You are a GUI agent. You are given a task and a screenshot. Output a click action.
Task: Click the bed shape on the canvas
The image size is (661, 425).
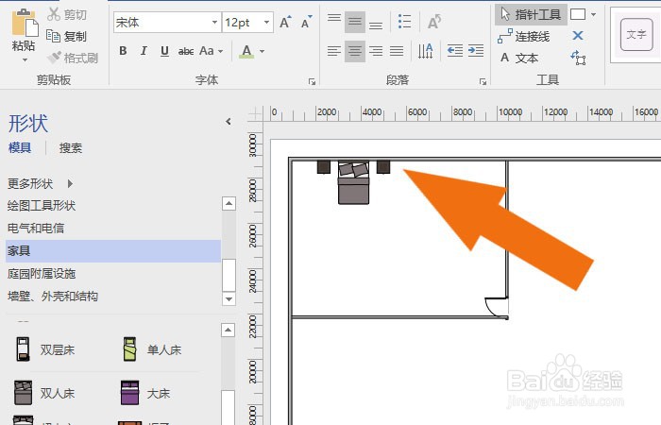pos(354,182)
